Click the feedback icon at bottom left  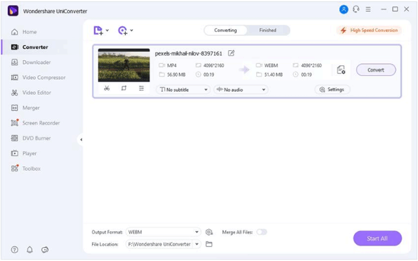point(45,250)
